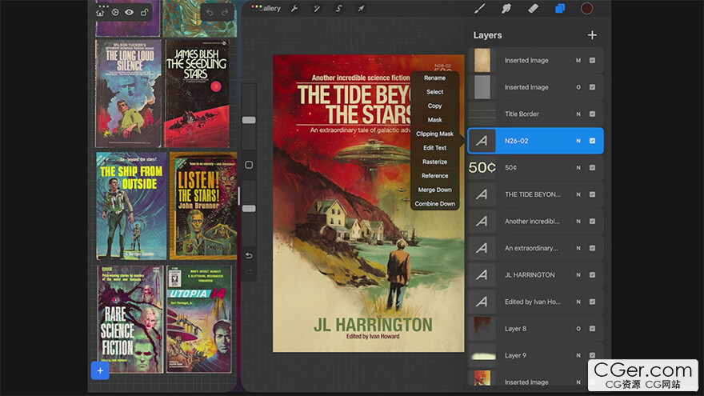Select the Brush tool in Procreate
Viewport: 704px width, 396px height.
point(479,9)
